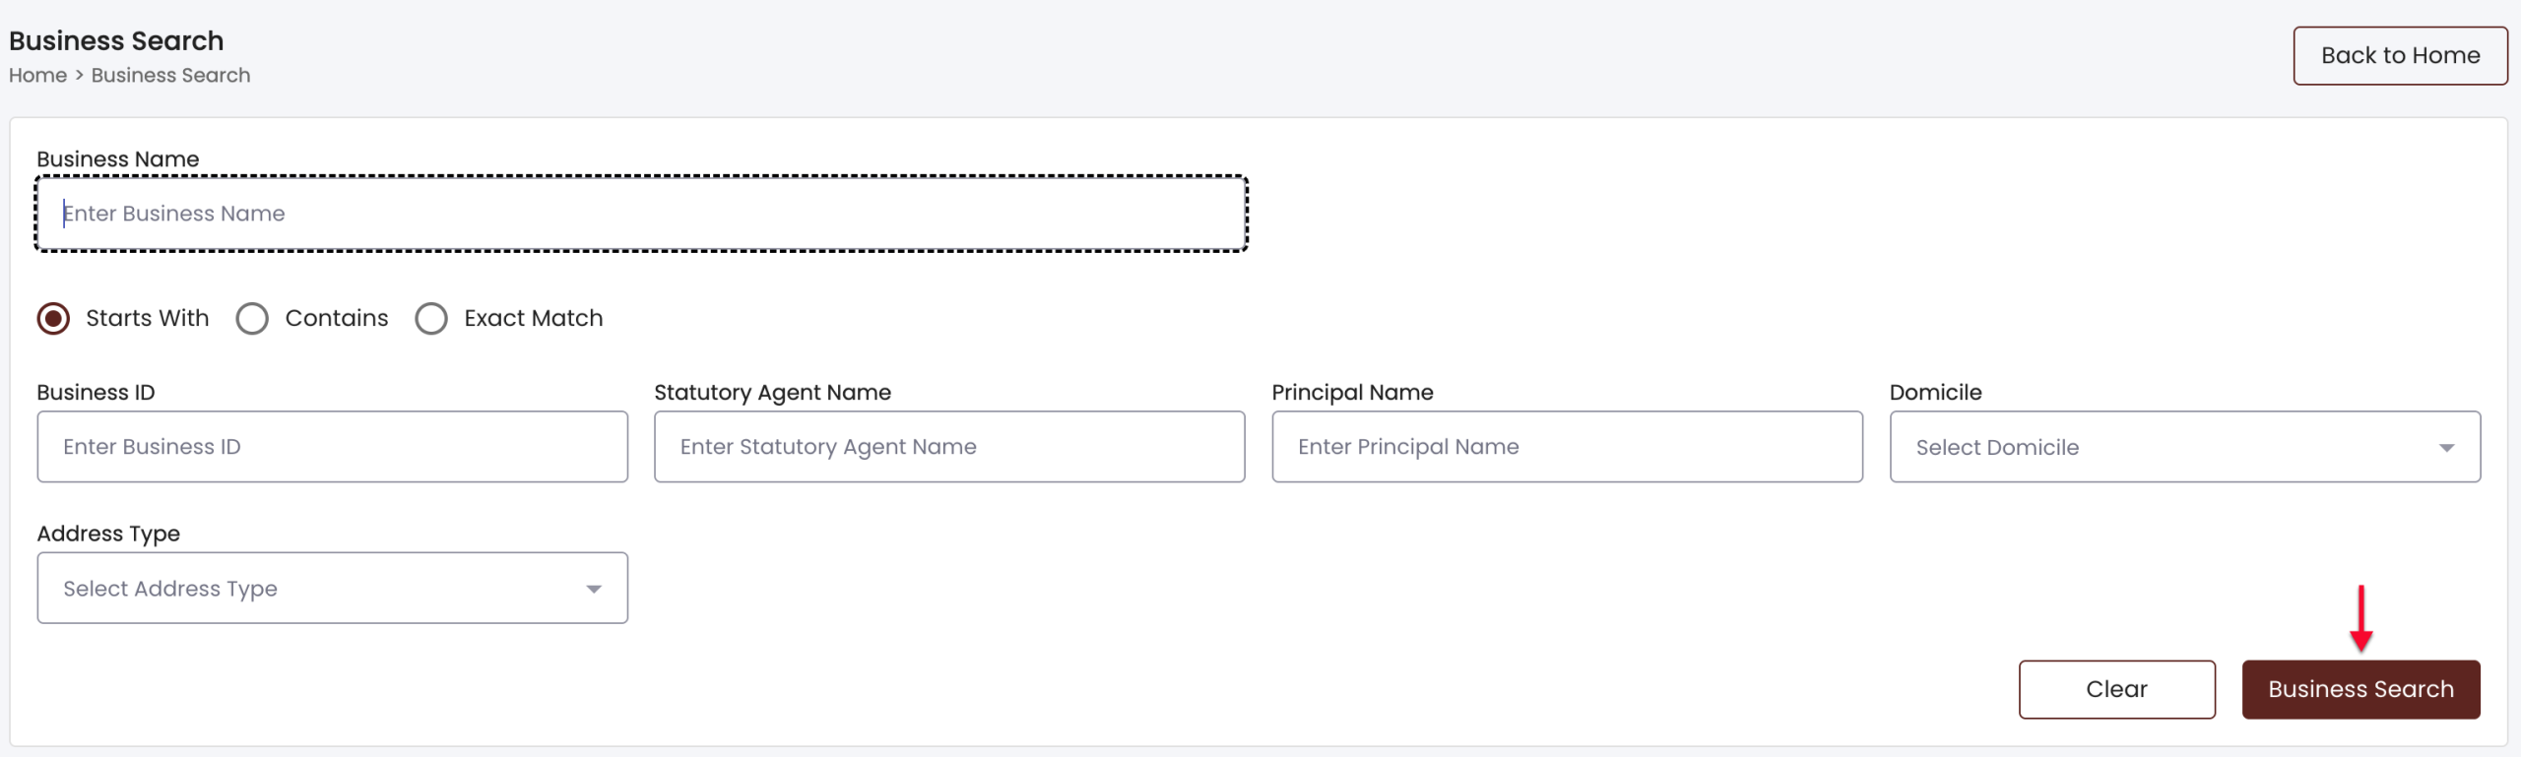Image resolution: width=2521 pixels, height=757 pixels.
Task: Click the Address Type dropdown arrow icon
Action: (594, 590)
